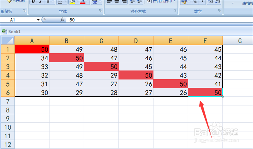Select column C header

pos(101,41)
